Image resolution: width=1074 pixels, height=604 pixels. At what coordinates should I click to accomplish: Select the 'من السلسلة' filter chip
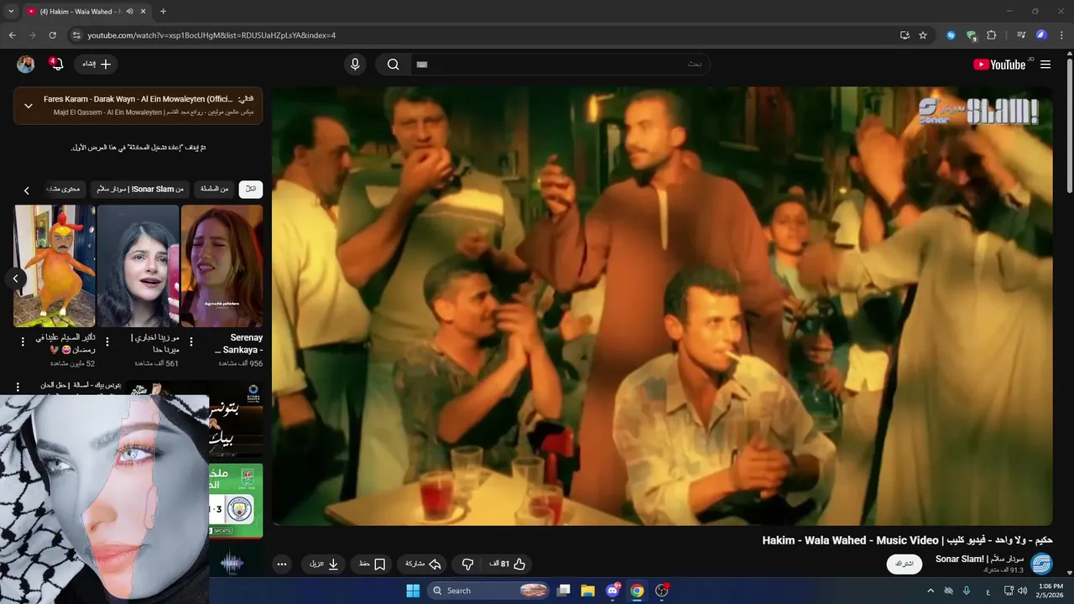click(x=214, y=190)
